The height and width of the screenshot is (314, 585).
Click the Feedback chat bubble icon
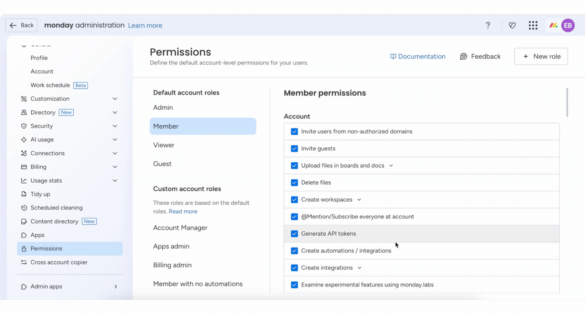point(463,56)
